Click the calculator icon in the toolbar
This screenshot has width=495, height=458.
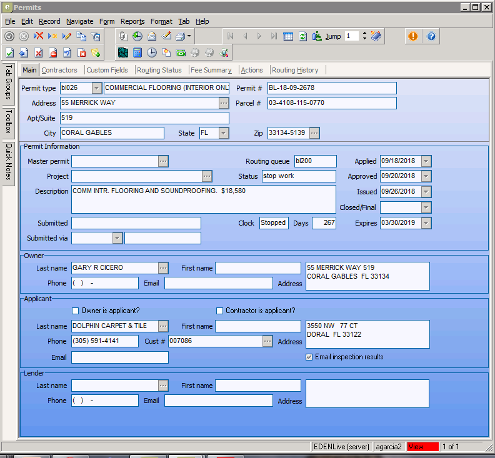[137, 52]
